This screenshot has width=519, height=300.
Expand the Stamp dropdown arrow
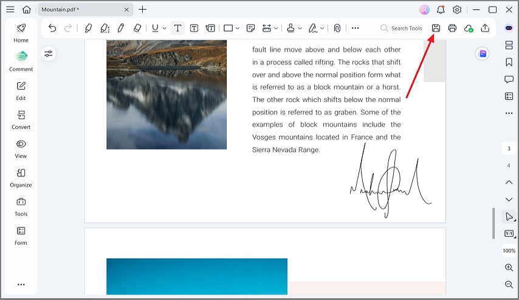(300, 29)
